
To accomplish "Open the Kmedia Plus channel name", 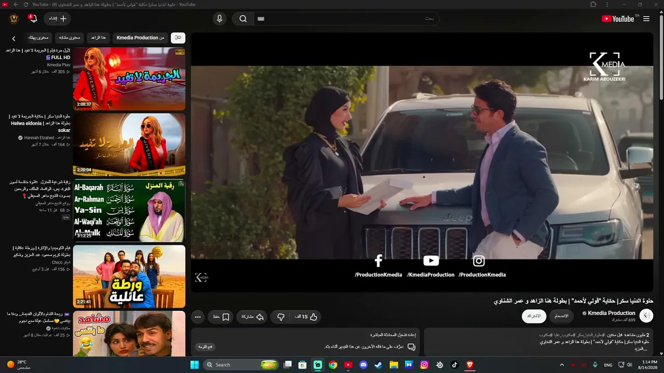I will click(59, 65).
